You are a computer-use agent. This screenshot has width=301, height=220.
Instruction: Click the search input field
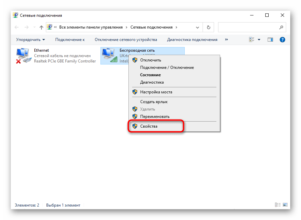coord(248,27)
